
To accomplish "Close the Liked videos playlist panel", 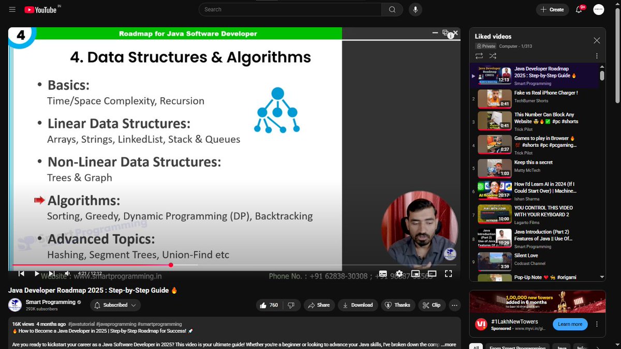I will (x=597, y=40).
